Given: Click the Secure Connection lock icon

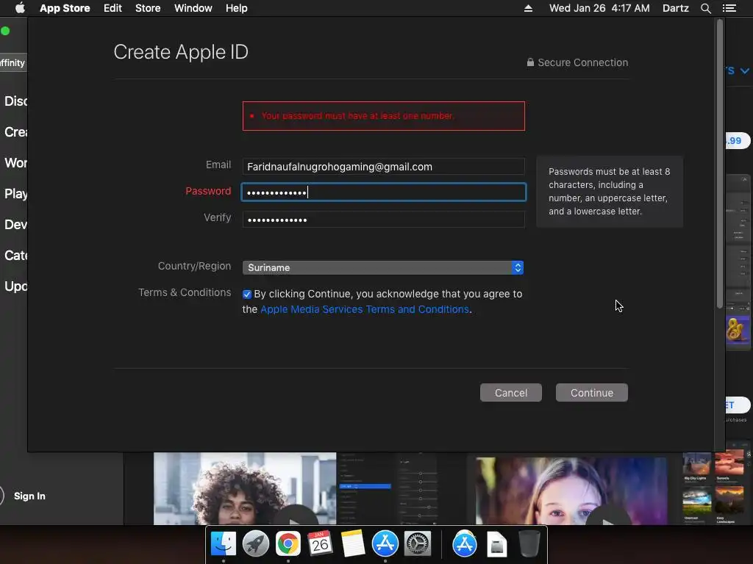Looking at the screenshot, I should point(530,62).
